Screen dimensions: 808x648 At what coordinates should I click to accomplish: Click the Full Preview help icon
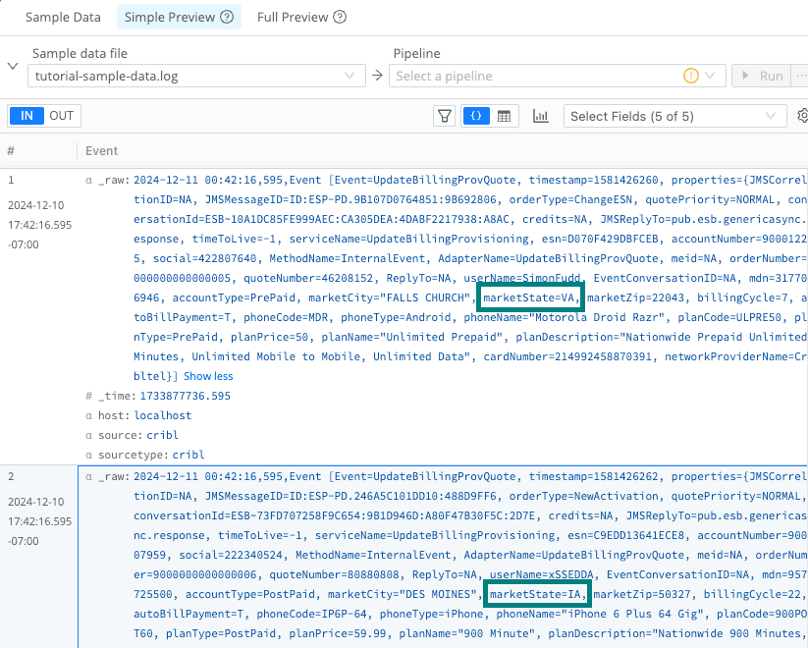[340, 18]
